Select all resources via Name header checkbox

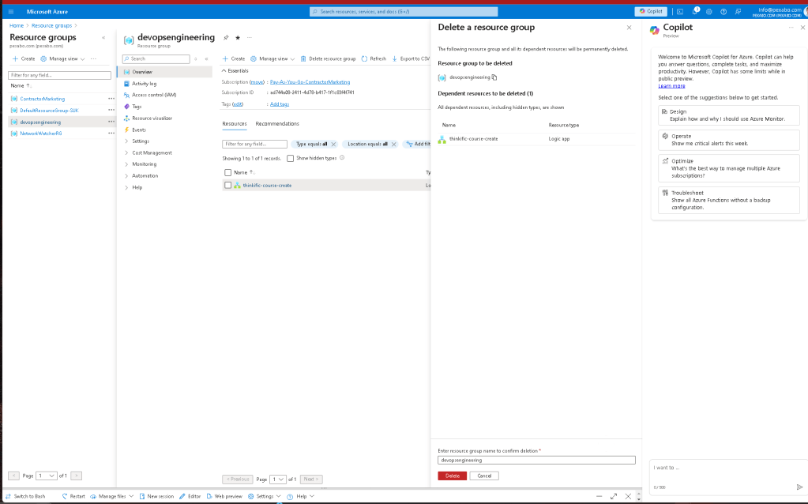227,173
